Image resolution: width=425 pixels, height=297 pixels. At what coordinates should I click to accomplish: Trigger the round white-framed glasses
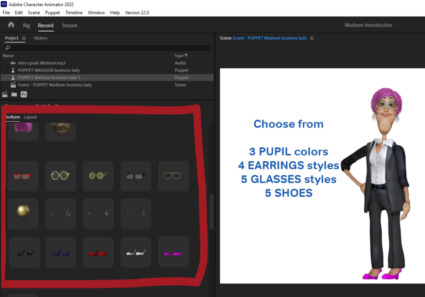pos(61,176)
